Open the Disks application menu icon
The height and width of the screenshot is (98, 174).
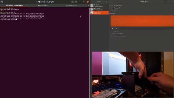coord(107,2)
